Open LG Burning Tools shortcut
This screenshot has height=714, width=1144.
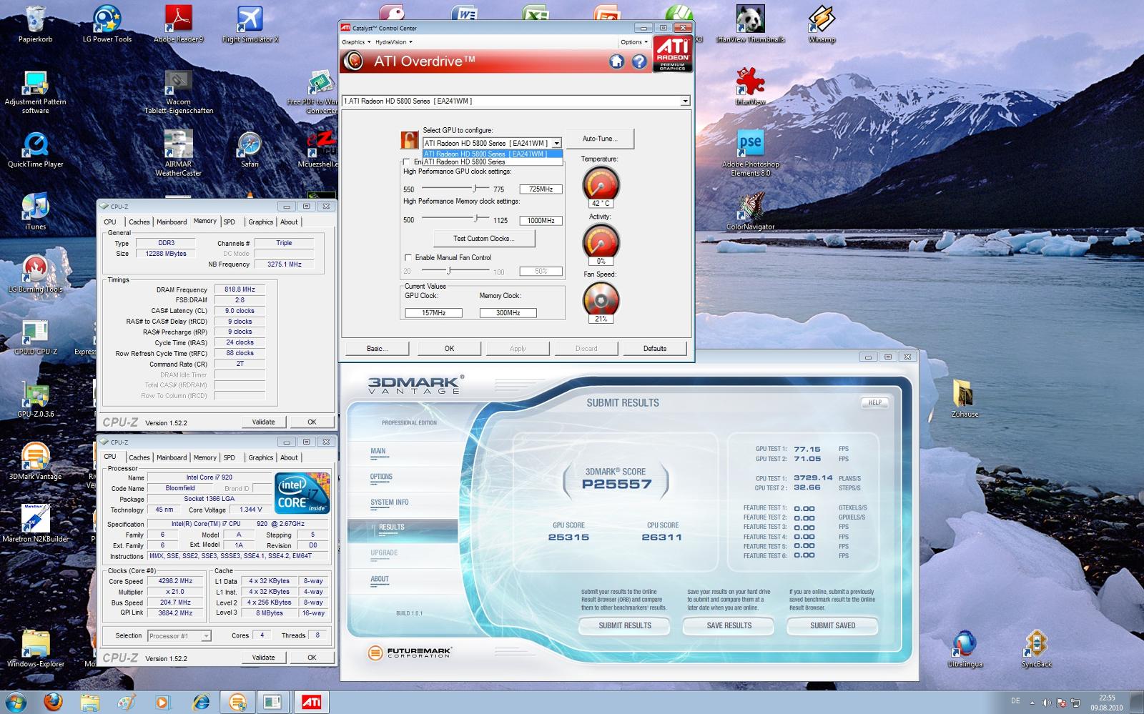tap(35, 275)
